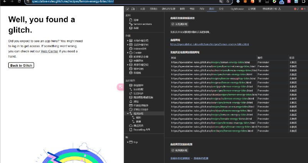308x163 pixels.
Task: Expand the top frame node arrow
Action: pyautogui.click(x=128, y=142)
